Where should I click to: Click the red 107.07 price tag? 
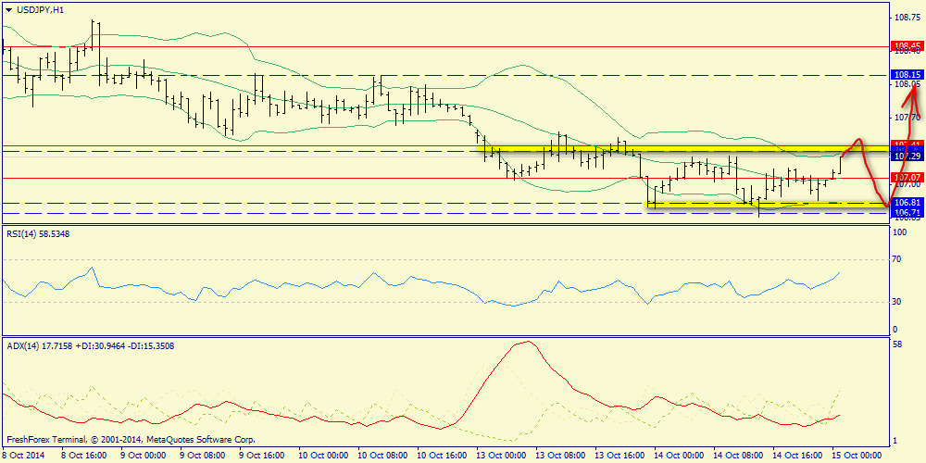906,177
